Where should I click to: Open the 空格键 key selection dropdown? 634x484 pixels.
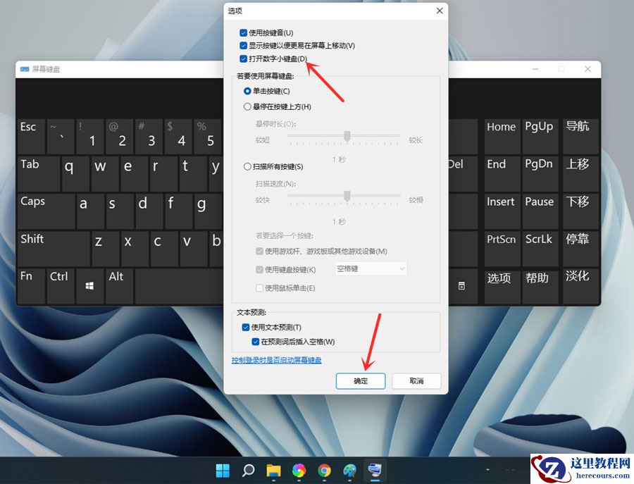pos(371,268)
